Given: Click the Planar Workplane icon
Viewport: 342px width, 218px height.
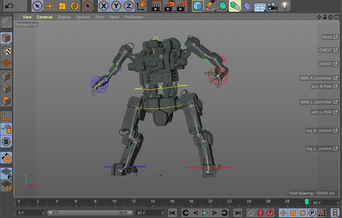Looking at the screenshot, I should click(7, 186).
